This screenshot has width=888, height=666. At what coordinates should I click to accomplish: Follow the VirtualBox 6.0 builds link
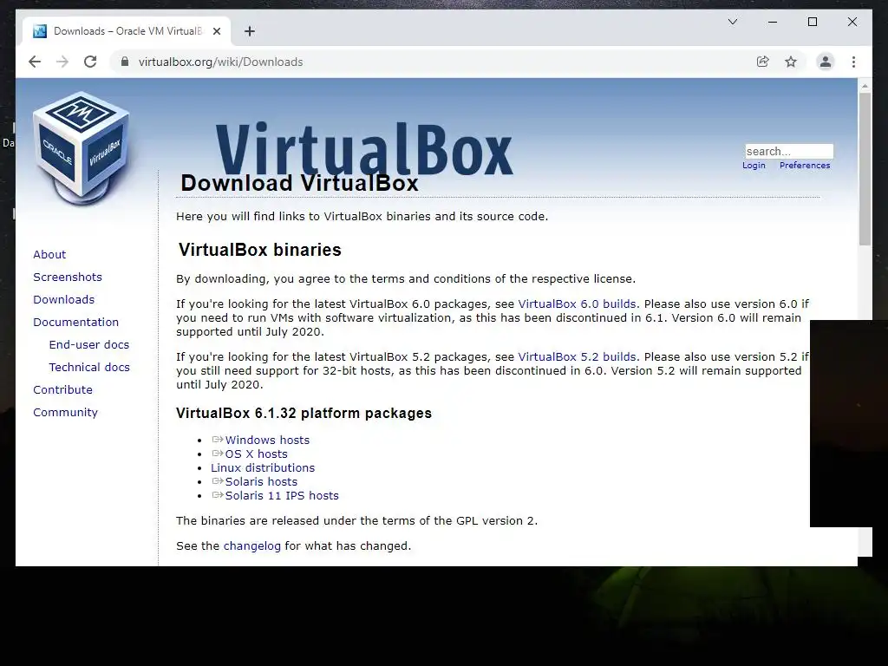click(x=577, y=304)
